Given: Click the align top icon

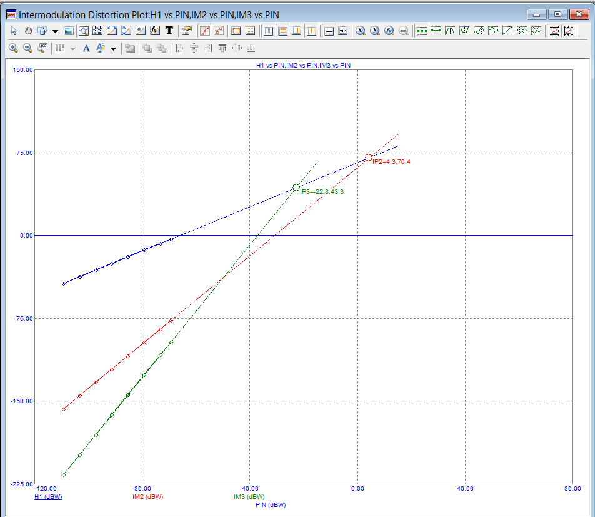Looking at the screenshot, I should pyautogui.click(x=222, y=48).
